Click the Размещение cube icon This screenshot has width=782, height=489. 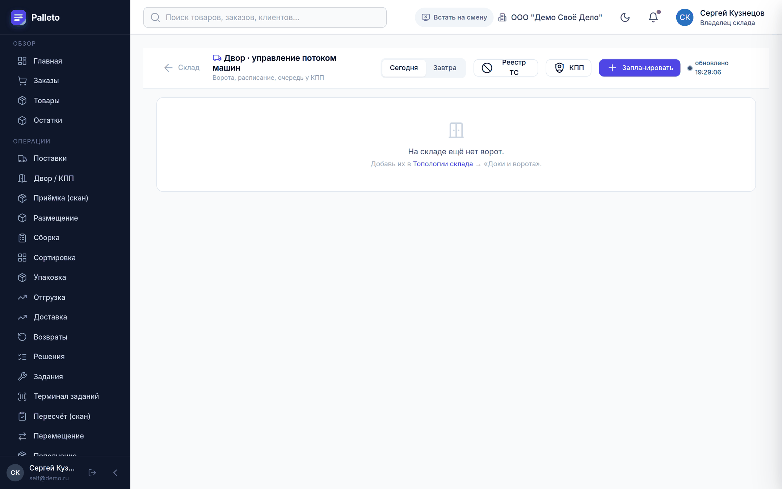(22, 218)
